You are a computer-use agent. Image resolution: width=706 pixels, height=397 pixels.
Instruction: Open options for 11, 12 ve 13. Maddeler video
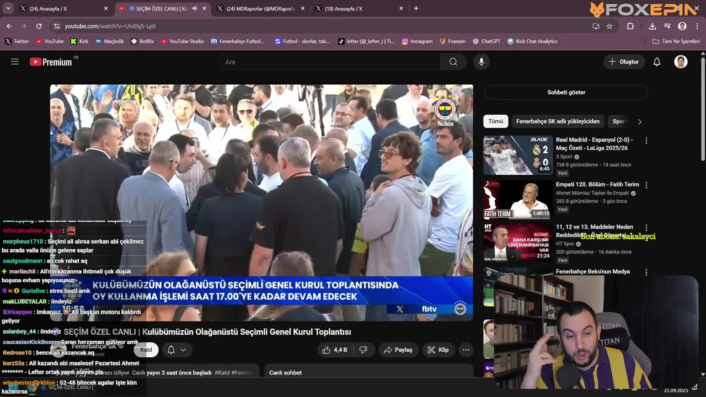point(646,228)
